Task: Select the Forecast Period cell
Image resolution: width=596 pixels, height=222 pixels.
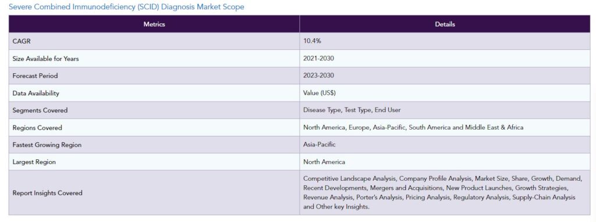Action: pyautogui.click(x=154, y=76)
